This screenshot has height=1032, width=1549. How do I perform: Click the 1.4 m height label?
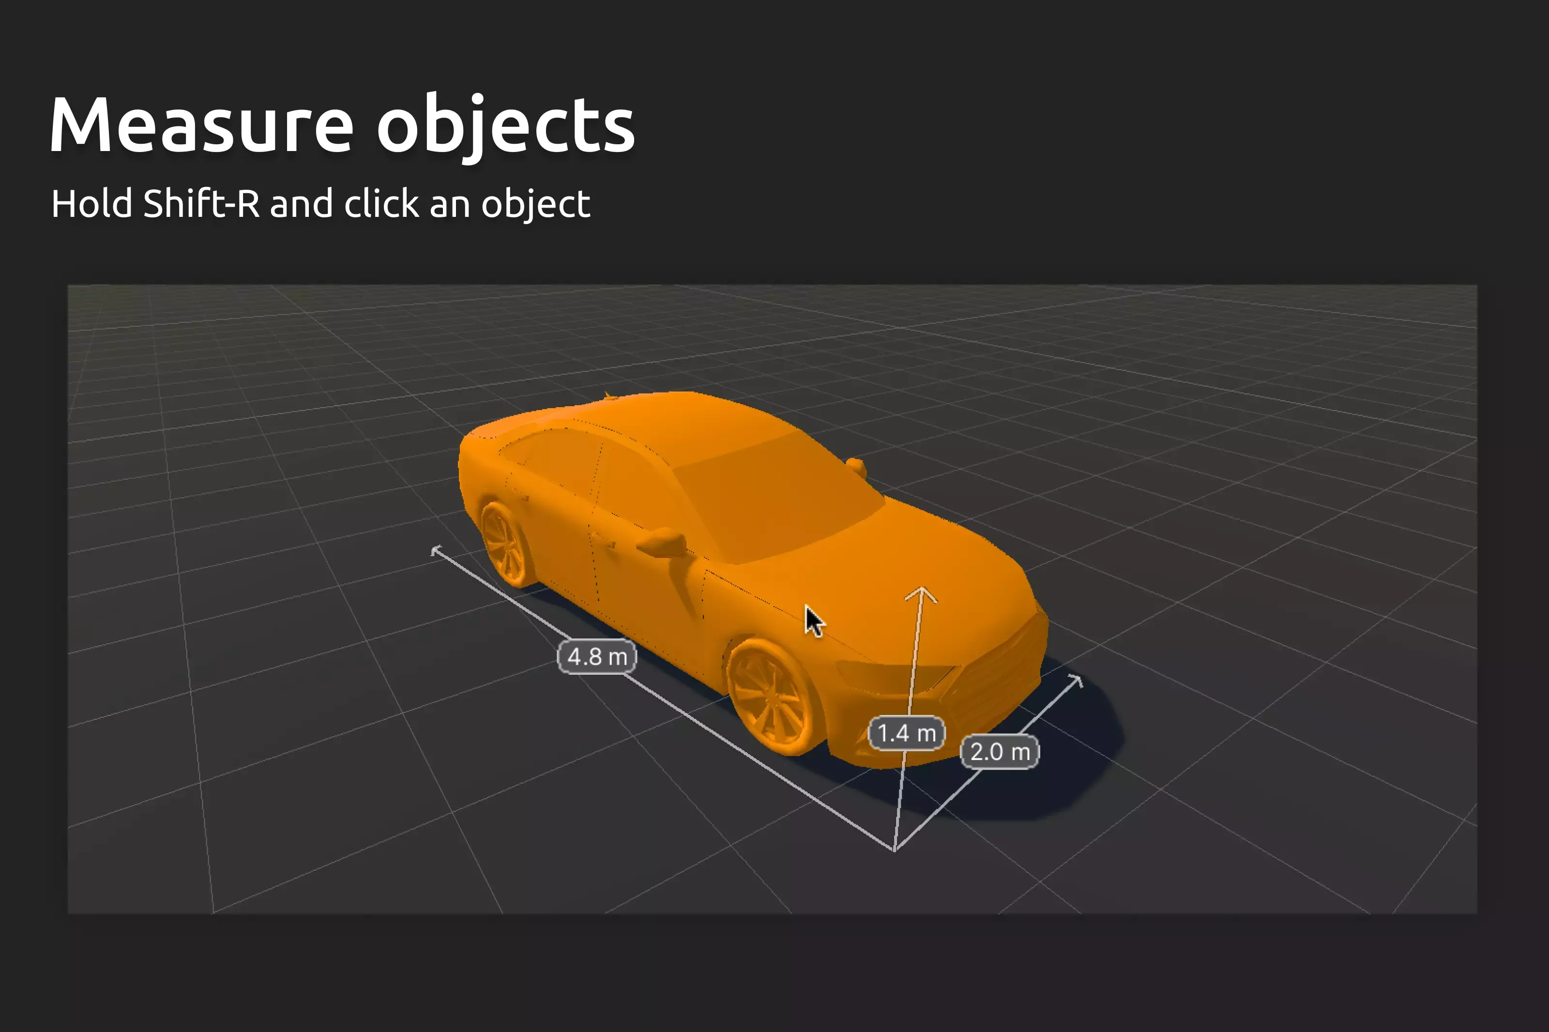(907, 732)
